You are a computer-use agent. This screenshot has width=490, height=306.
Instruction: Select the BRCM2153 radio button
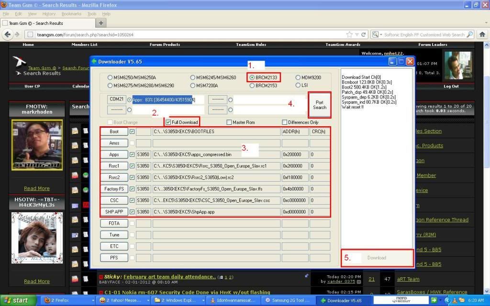252,85
